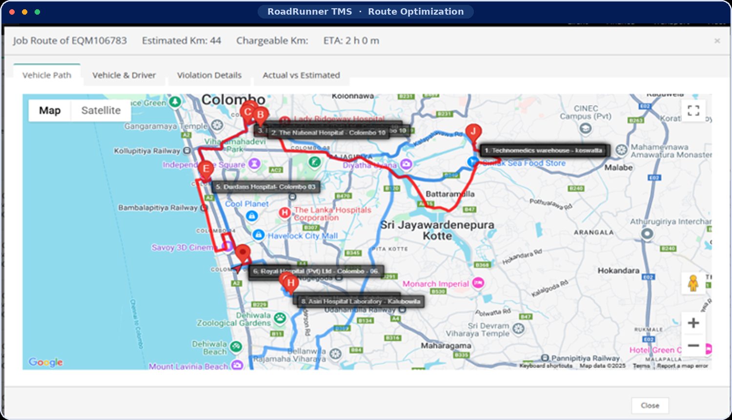Click the Dehiwala Zoological Gardens pin
732x420 pixels.
[x=280, y=319]
